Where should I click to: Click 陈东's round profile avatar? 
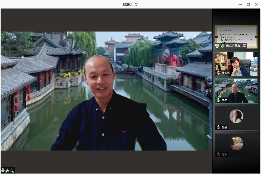pos(236,143)
